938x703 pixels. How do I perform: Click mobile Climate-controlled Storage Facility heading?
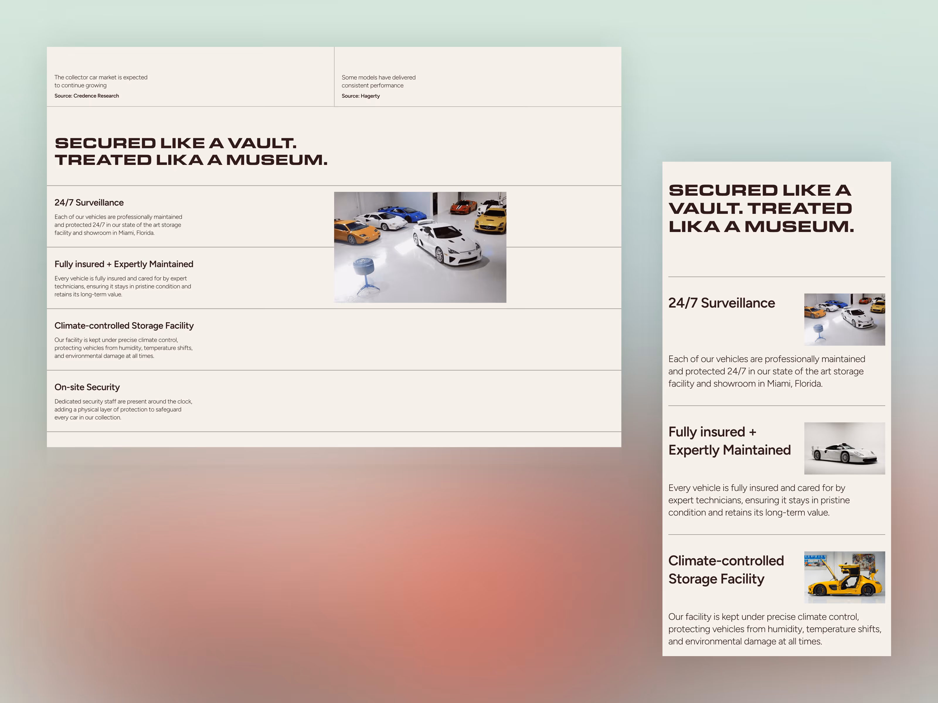725,569
